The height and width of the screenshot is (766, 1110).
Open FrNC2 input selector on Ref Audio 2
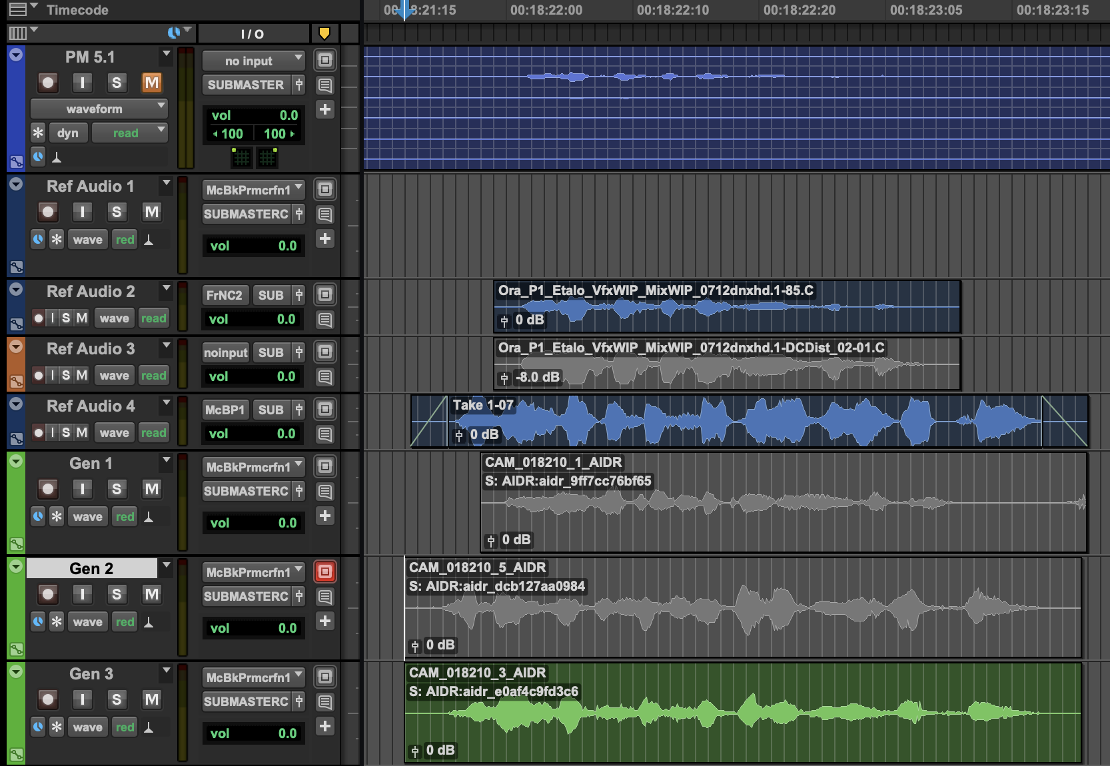pos(225,295)
